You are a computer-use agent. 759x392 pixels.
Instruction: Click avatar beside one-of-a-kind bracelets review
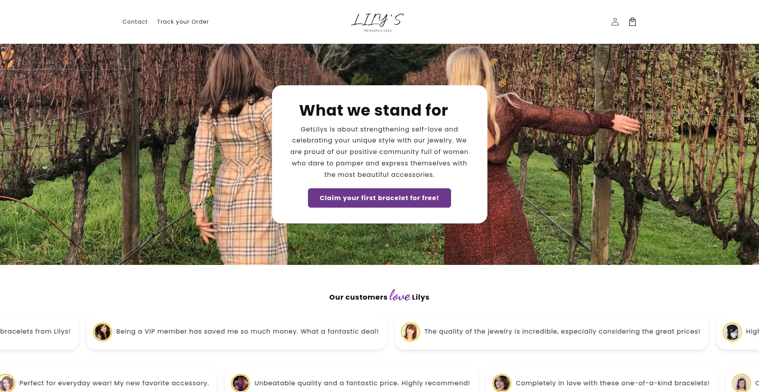502,383
